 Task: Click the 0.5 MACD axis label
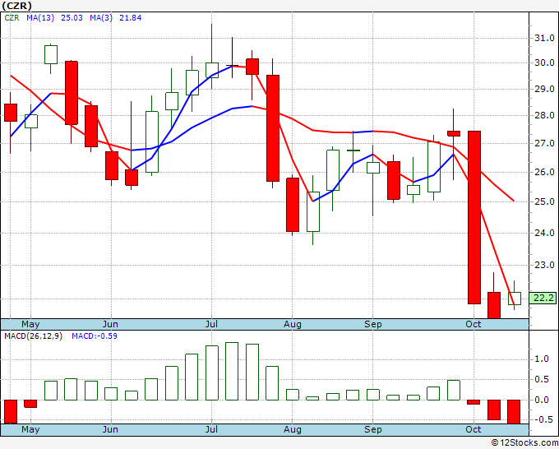pos(542,379)
